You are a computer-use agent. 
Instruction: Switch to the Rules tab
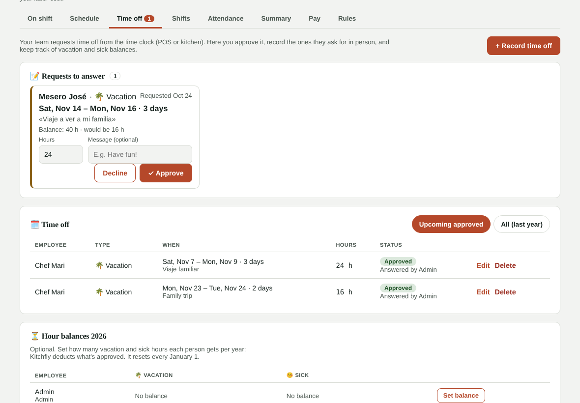point(347,19)
